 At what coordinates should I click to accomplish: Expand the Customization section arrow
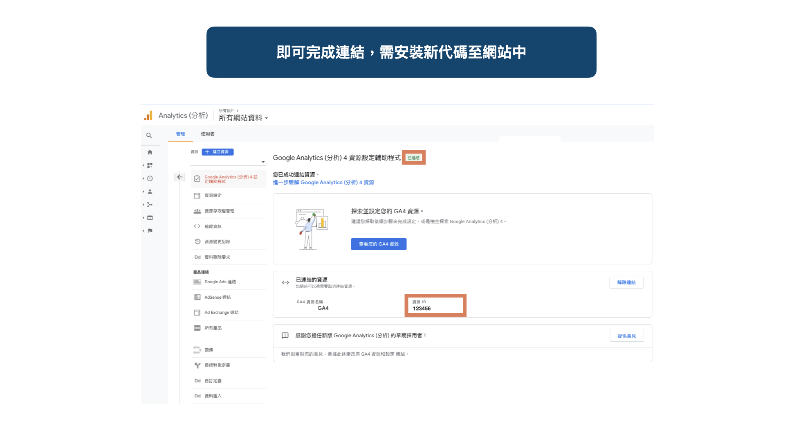[x=144, y=165]
